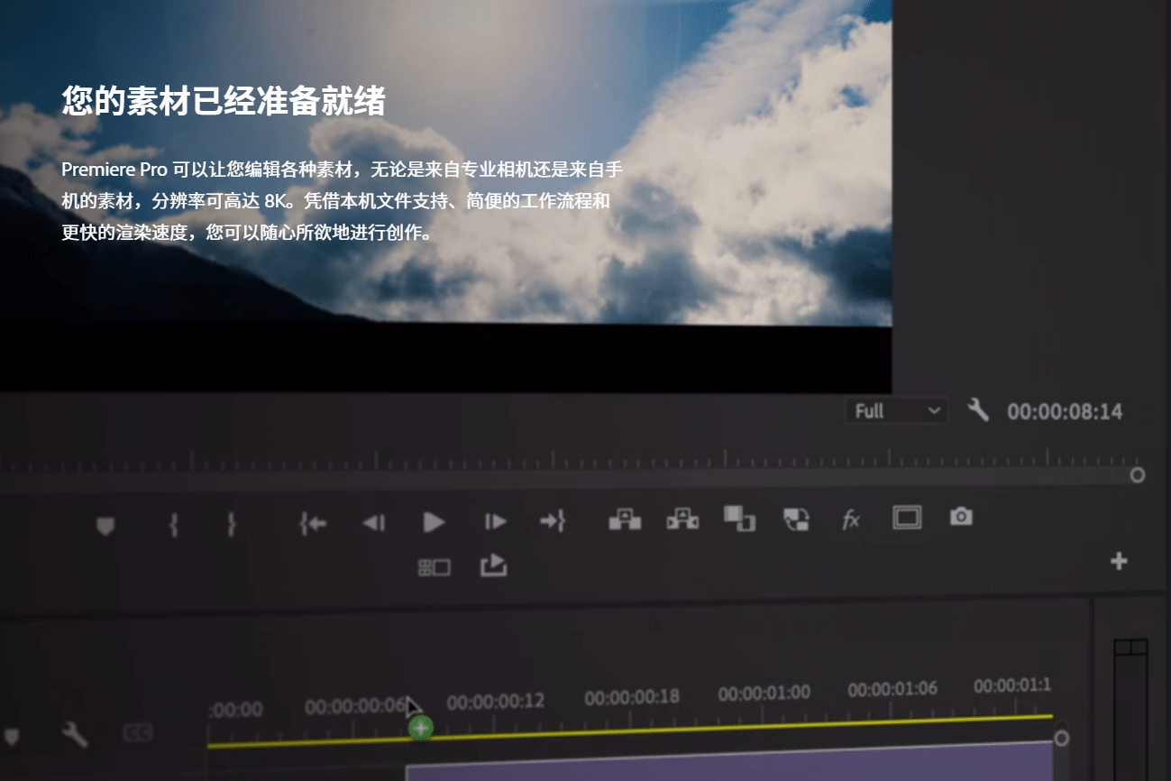Image resolution: width=1171 pixels, height=781 pixels.
Task: Click the paragraph starting with Premiere Pro
Action: coord(342,200)
